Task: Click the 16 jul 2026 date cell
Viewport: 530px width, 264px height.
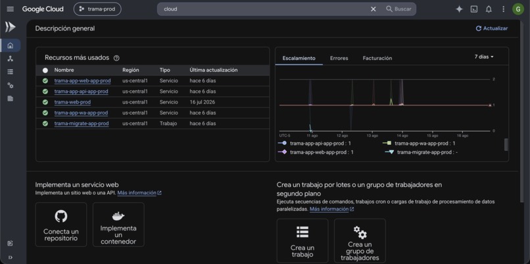Action: pos(202,102)
